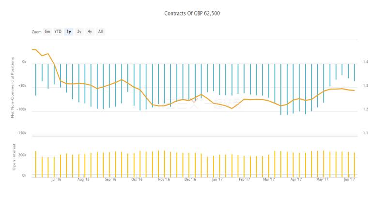The height and width of the screenshot is (199, 370).
Task: Select the 6m zoom range button
Action: coord(47,31)
